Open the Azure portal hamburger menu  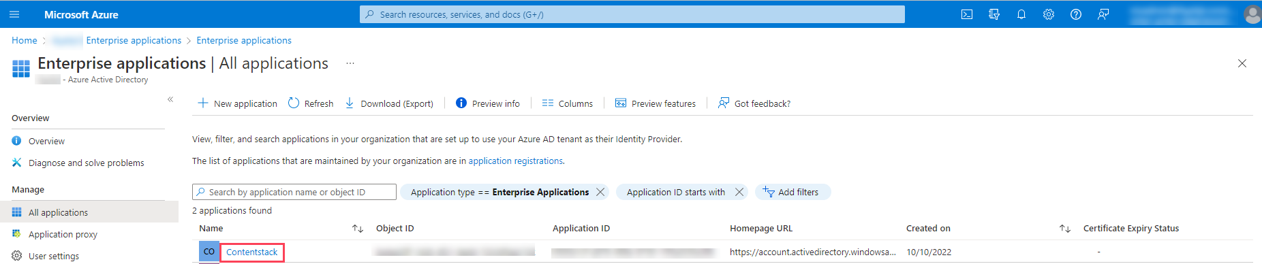pos(14,14)
